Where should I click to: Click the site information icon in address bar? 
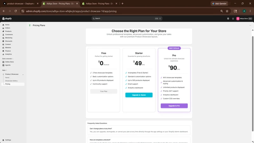[x=23, y=11]
